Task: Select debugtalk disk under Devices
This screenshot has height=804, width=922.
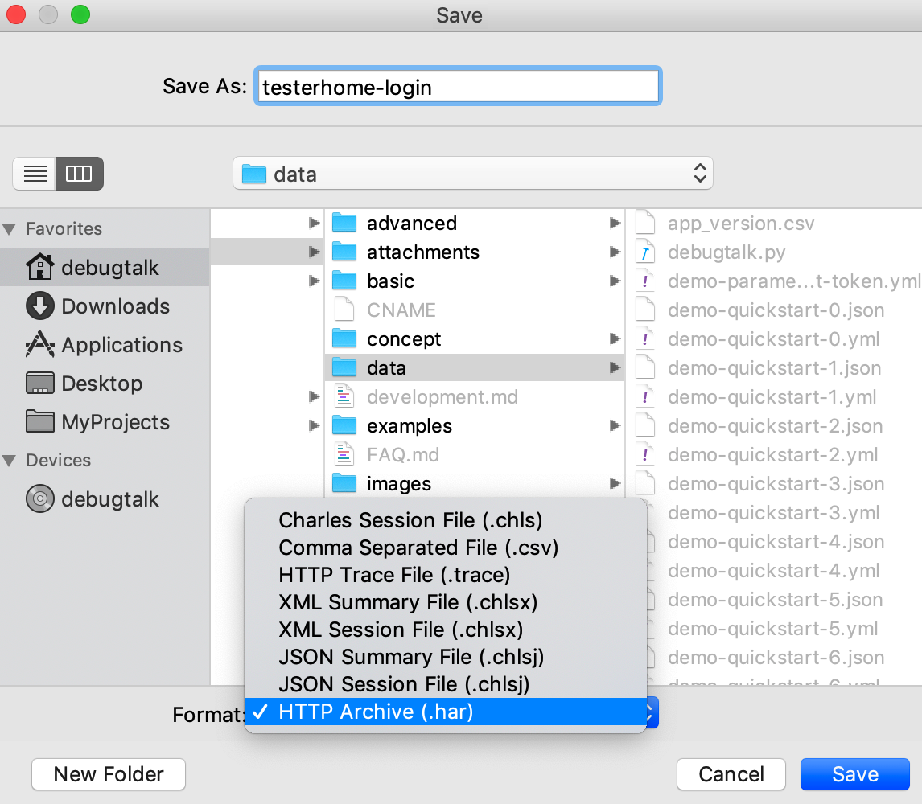Action: point(109,499)
